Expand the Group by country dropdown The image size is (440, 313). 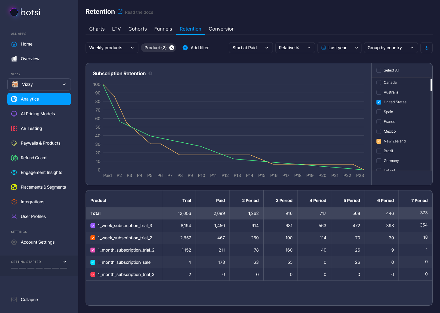(391, 48)
